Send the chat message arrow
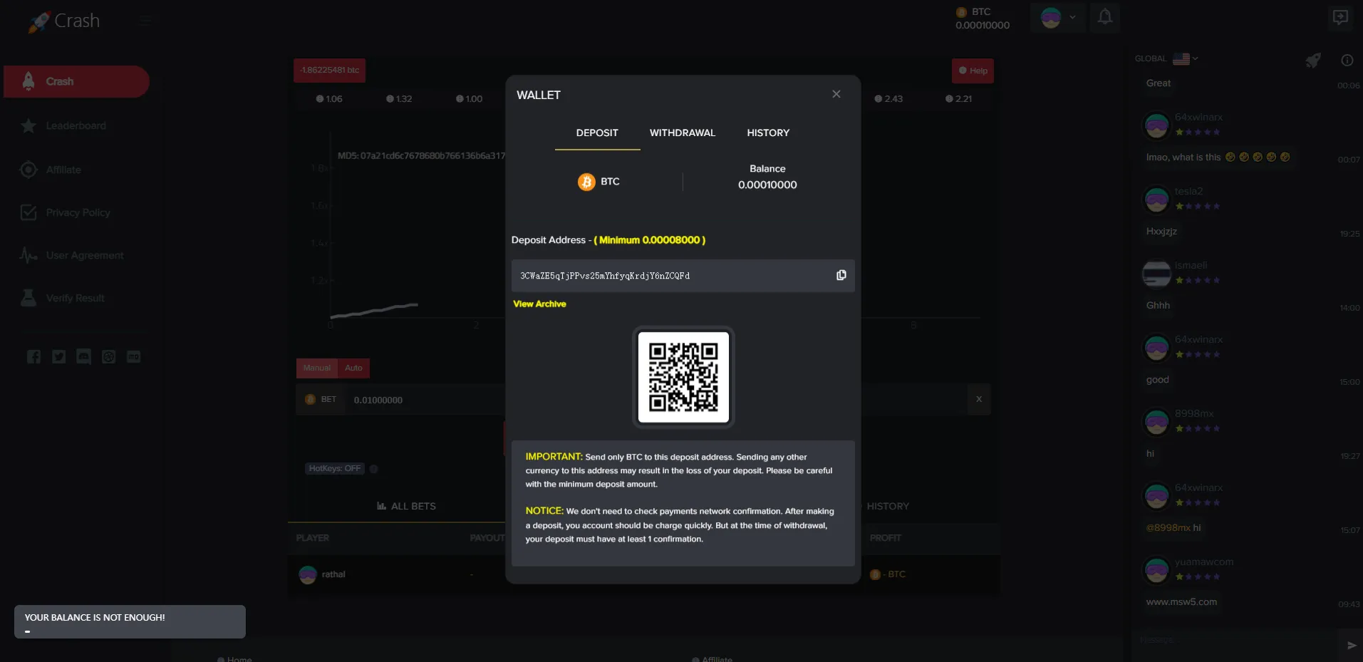 1351,645
